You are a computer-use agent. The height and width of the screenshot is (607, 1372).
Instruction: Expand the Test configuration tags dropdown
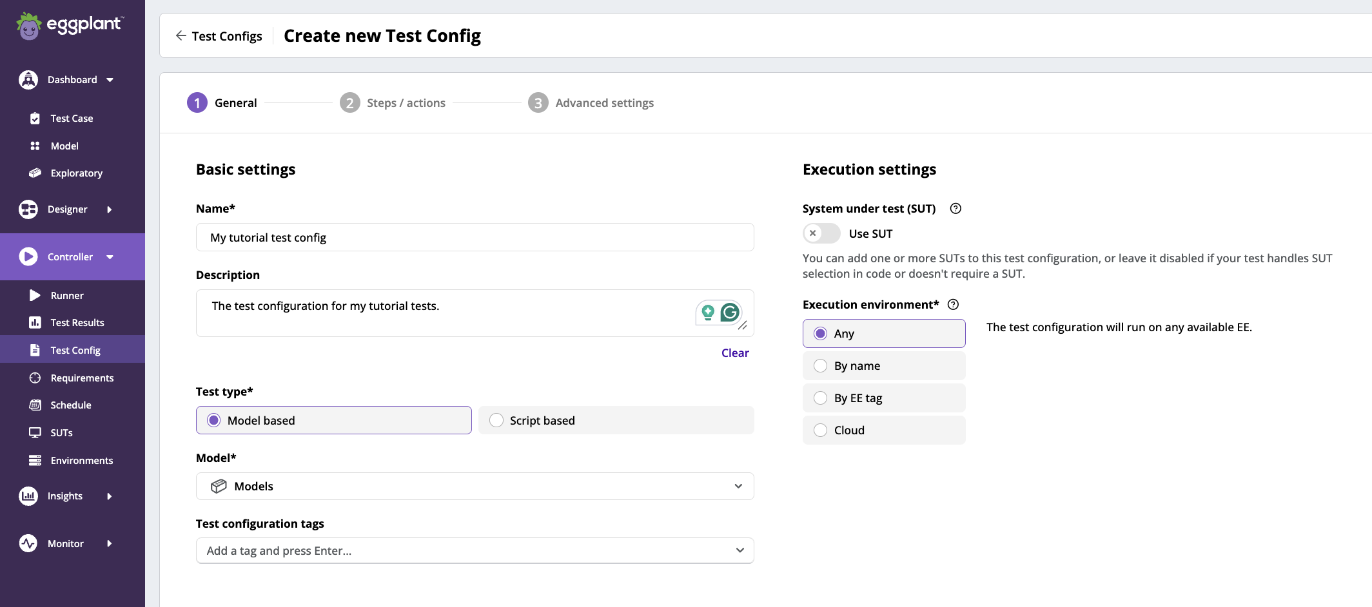[x=475, y=550]
